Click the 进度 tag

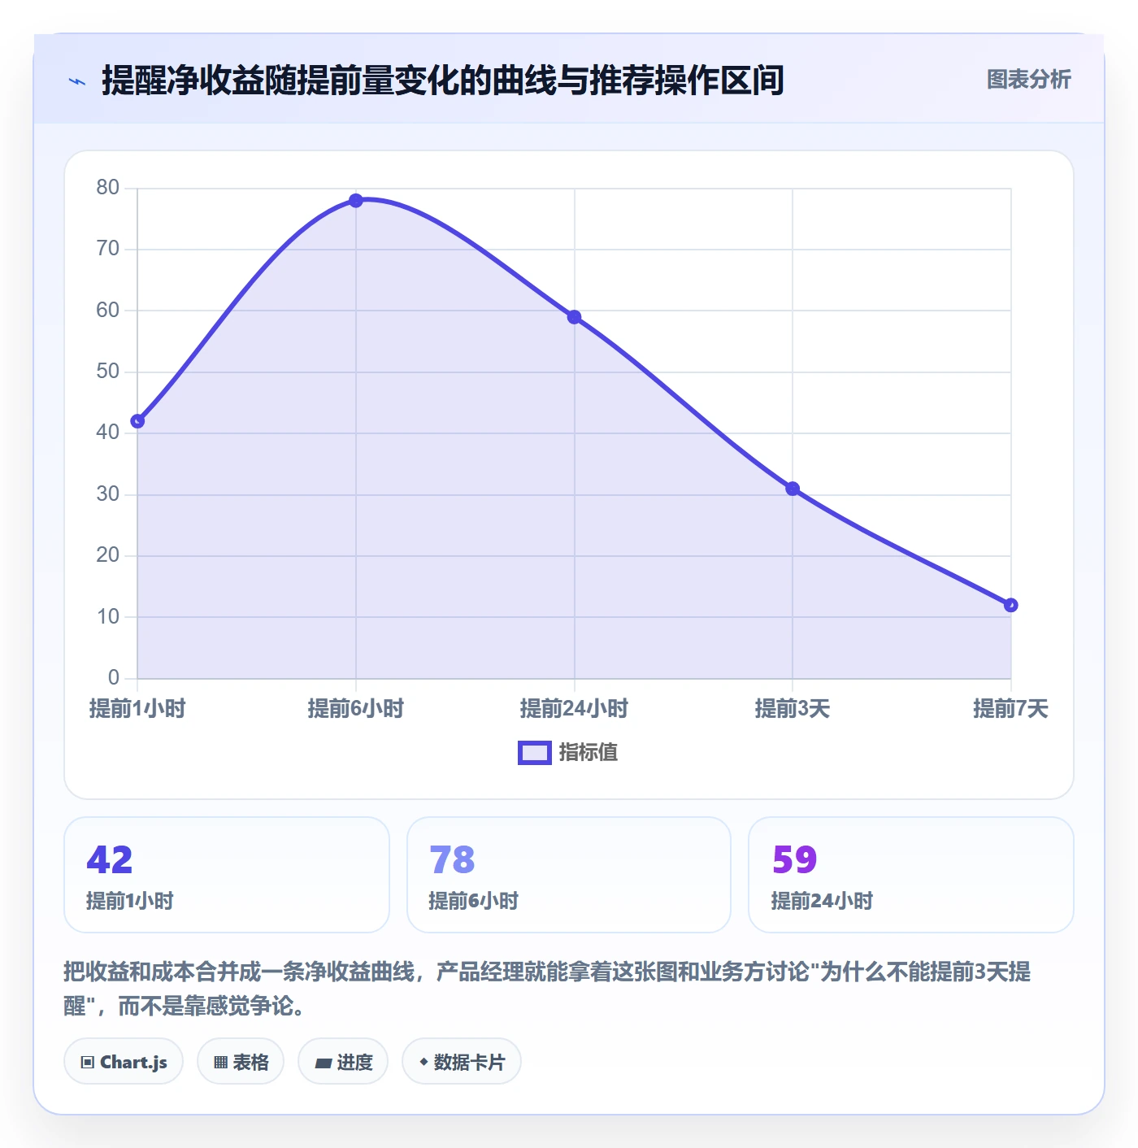tap(343, 1062)
